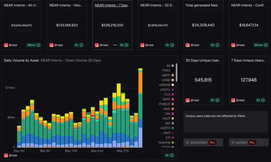Click the list icon in blockchain filter
The width and height of the screenshot is (271, 162).
pyautogui.click(x=187, y=142)
